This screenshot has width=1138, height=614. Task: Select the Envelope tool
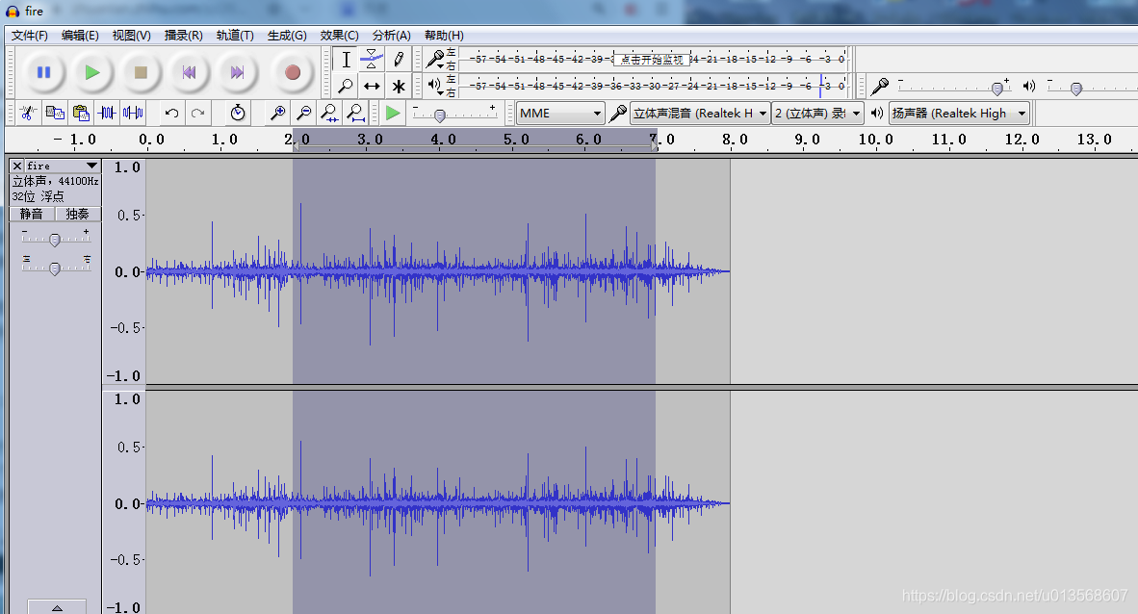[372, 60]
